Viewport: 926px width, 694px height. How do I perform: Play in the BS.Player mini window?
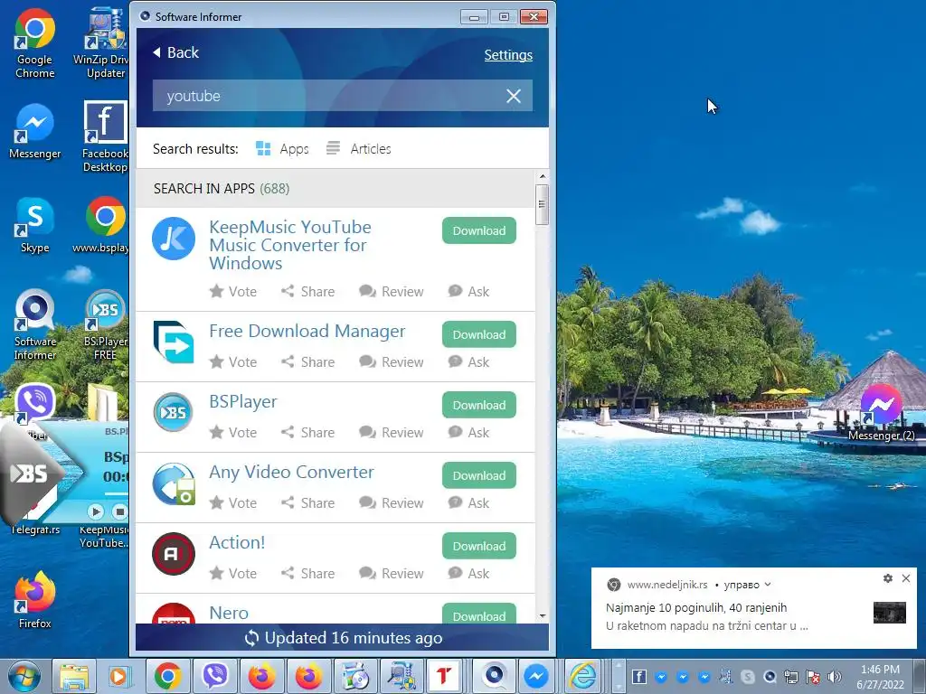(x=96, y=511)
